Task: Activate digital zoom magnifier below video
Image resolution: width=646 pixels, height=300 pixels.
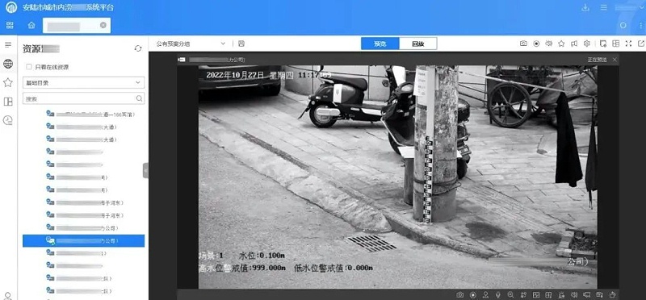Action: coord(510,294)
